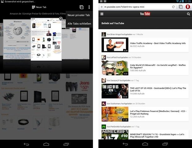Click Suishomaru uploader avatar

(104, 104)
